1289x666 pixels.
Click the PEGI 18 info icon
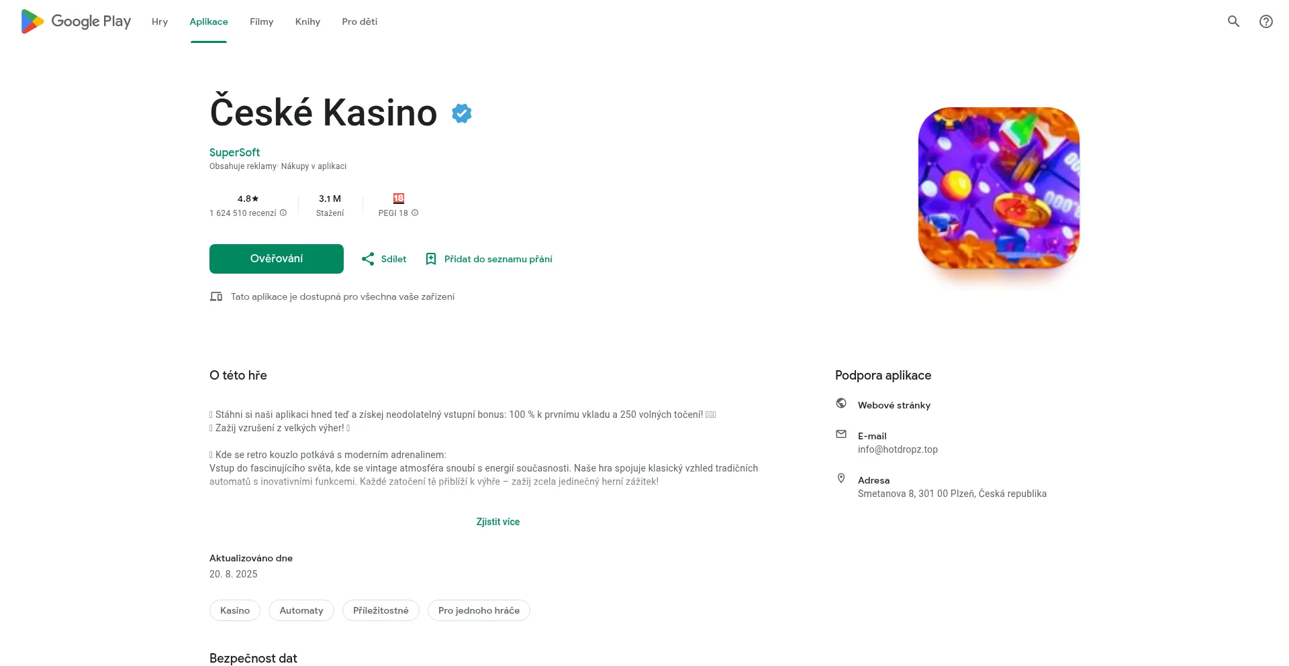(x=415, y=213)
